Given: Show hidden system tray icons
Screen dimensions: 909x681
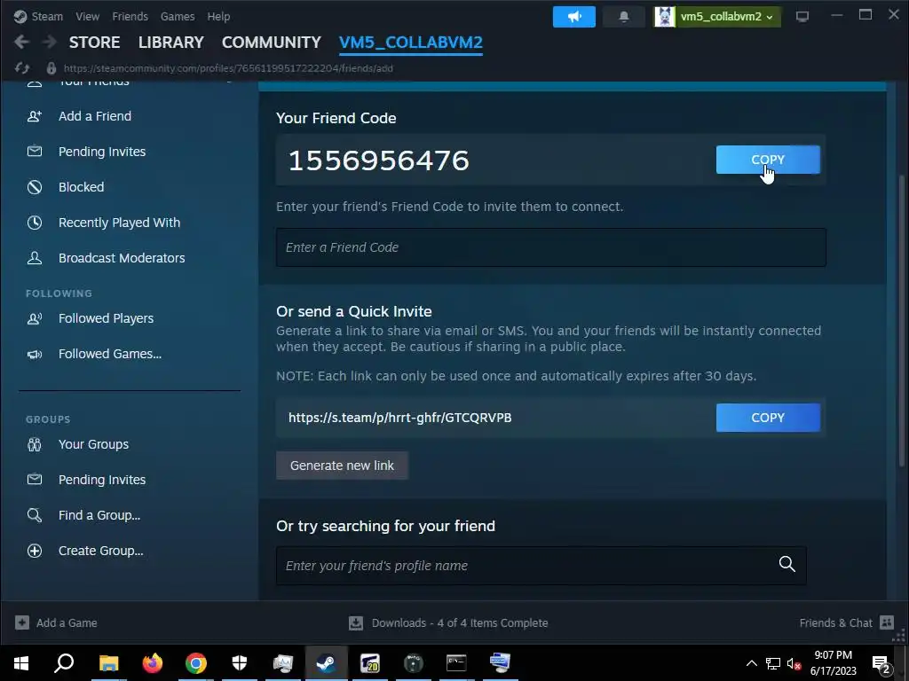Looking at the screenshot, I should coord(751,663).
